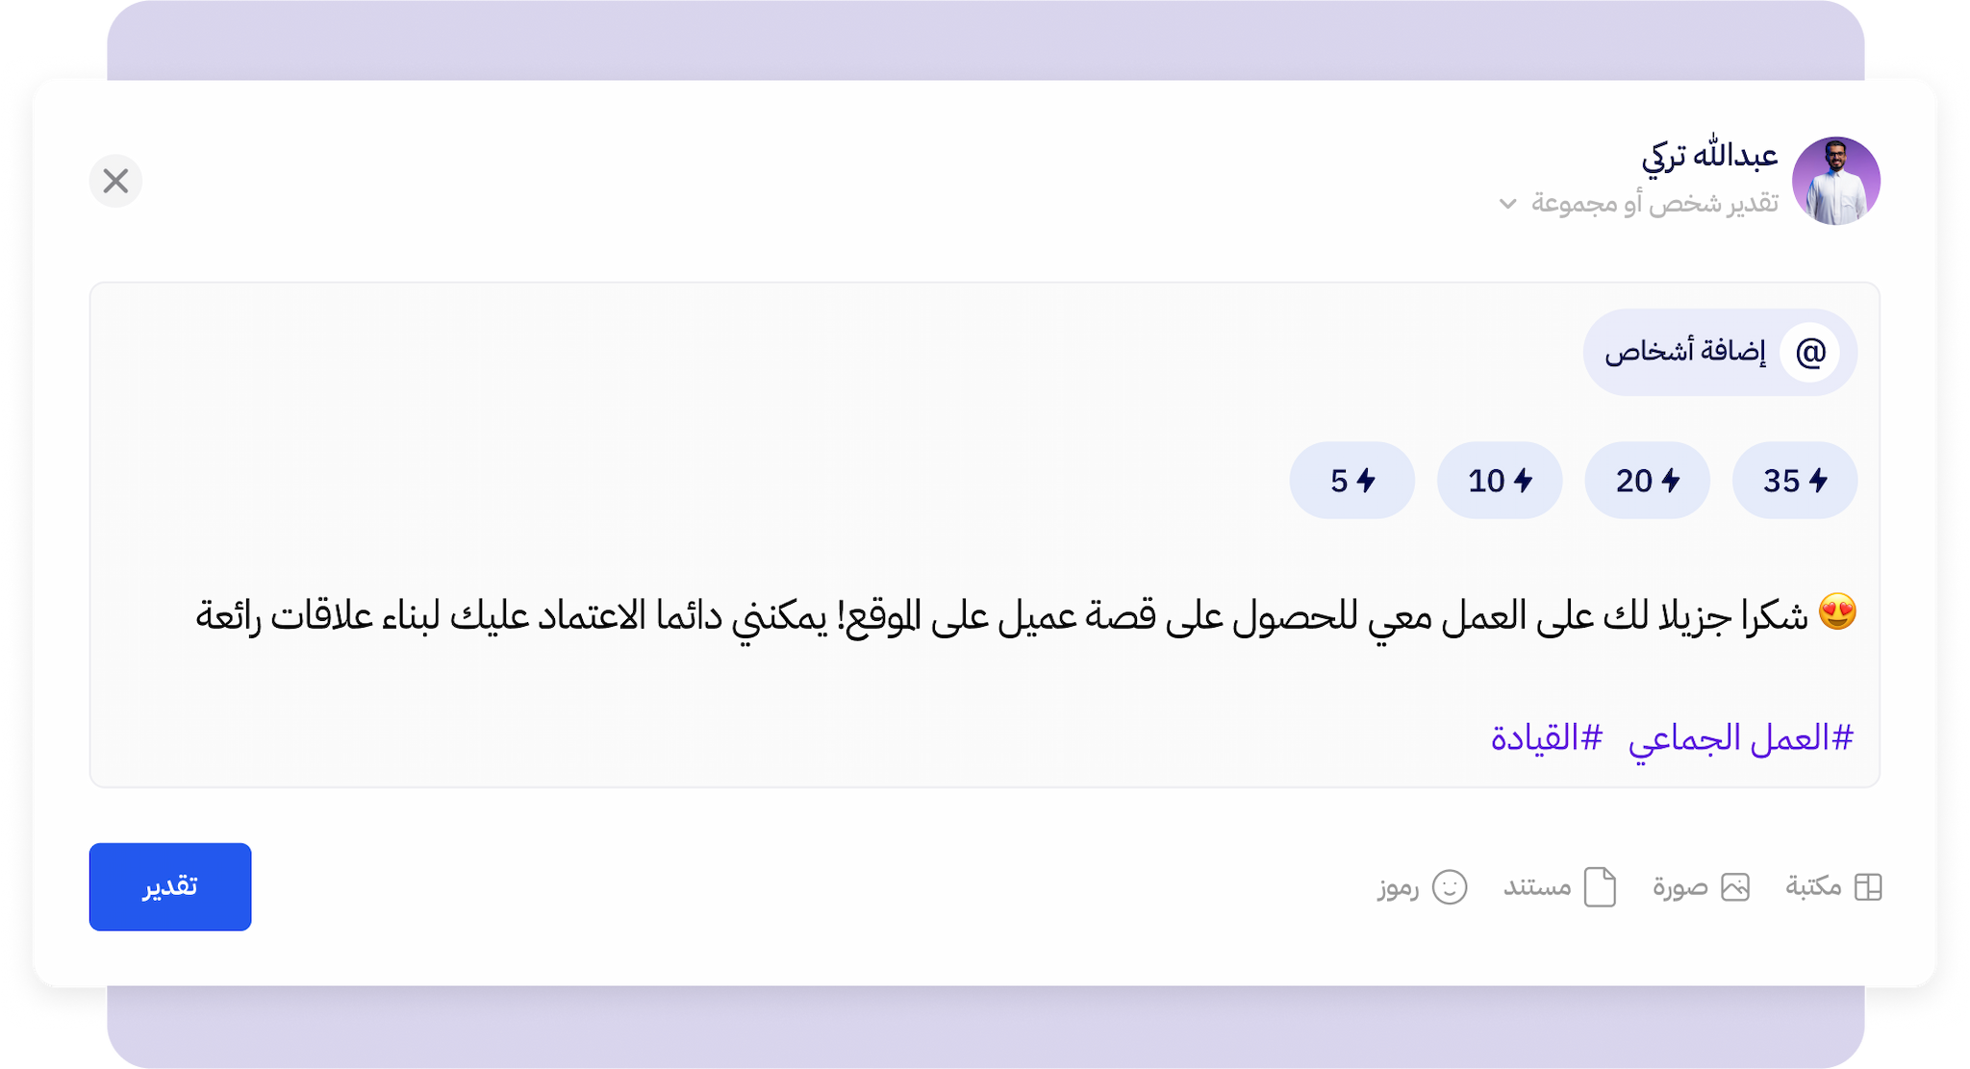The height and width of the screenshot is (1069, 1970).
Task: Click the إضافة أشخاص button
Action: coord(1720,353)
